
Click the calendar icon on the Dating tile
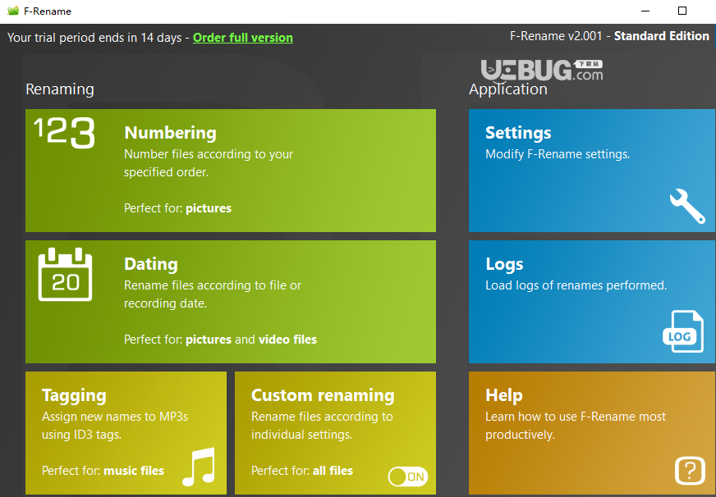point(66,275)
